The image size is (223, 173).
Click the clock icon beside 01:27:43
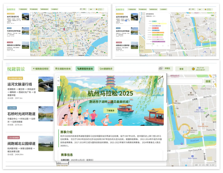click(x=193, y=69)
